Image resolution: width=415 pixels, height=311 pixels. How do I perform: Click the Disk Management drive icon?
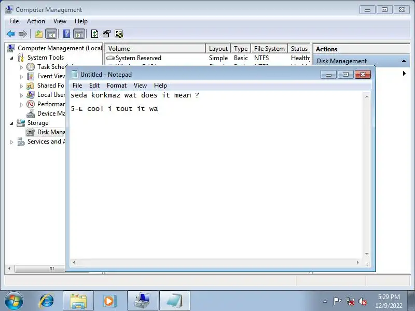(31, 132)
